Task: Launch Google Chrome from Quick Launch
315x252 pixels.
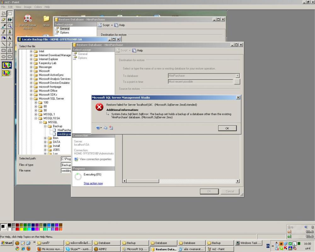Action: click(x=17, y=249)
